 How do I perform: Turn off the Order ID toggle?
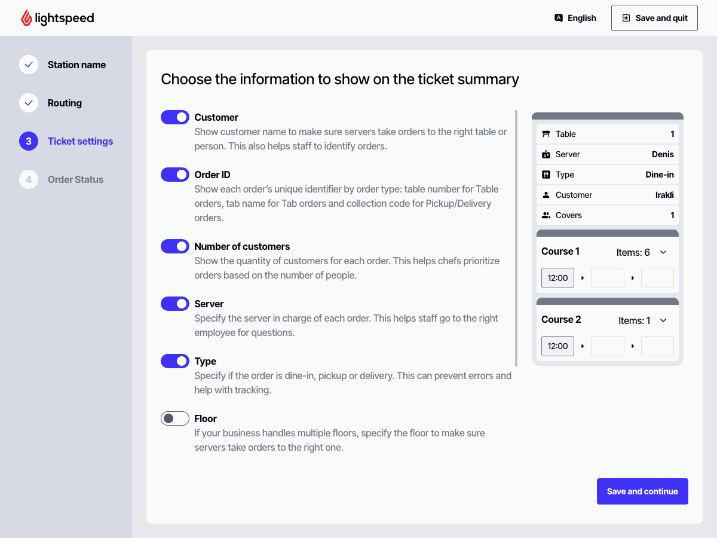(x=175, y=175)
